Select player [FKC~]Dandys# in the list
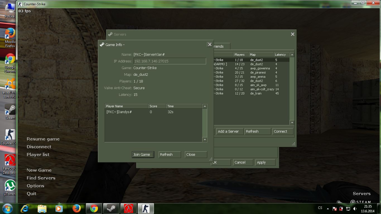The height and width of the screenshot is (214, 381). point(153,112)
